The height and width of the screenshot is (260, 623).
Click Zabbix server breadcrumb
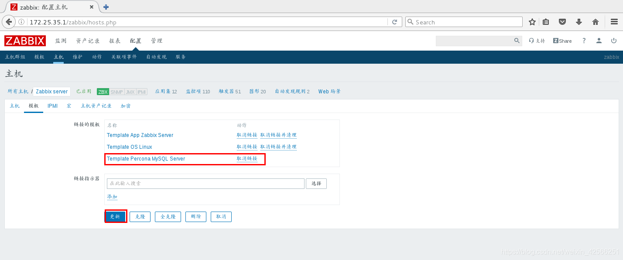52,92
